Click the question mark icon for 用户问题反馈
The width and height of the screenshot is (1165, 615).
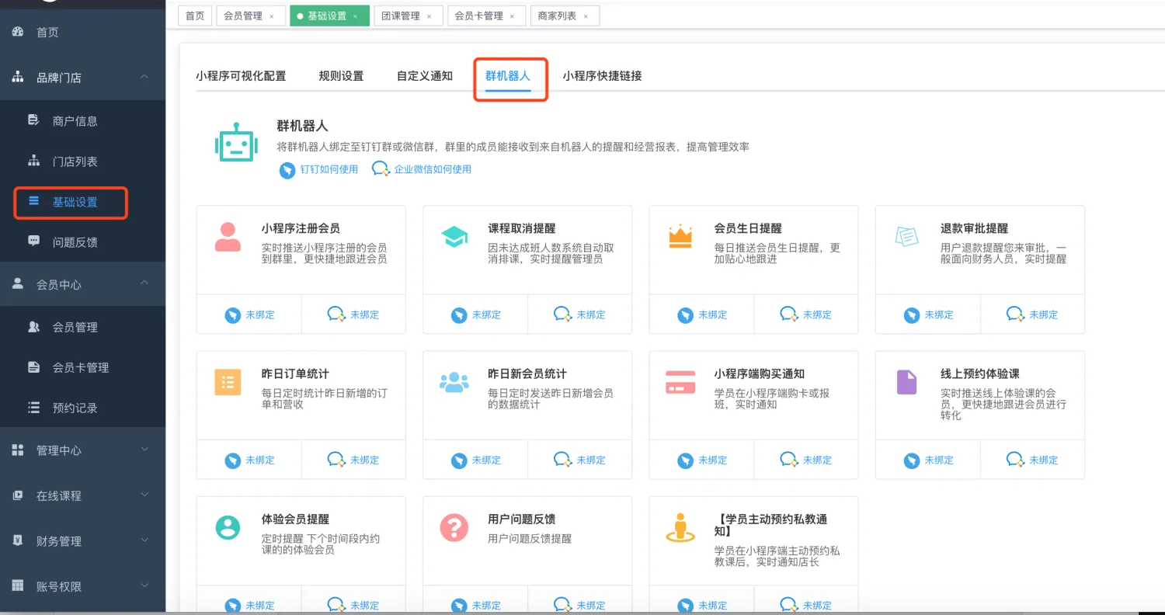(454, 527)
